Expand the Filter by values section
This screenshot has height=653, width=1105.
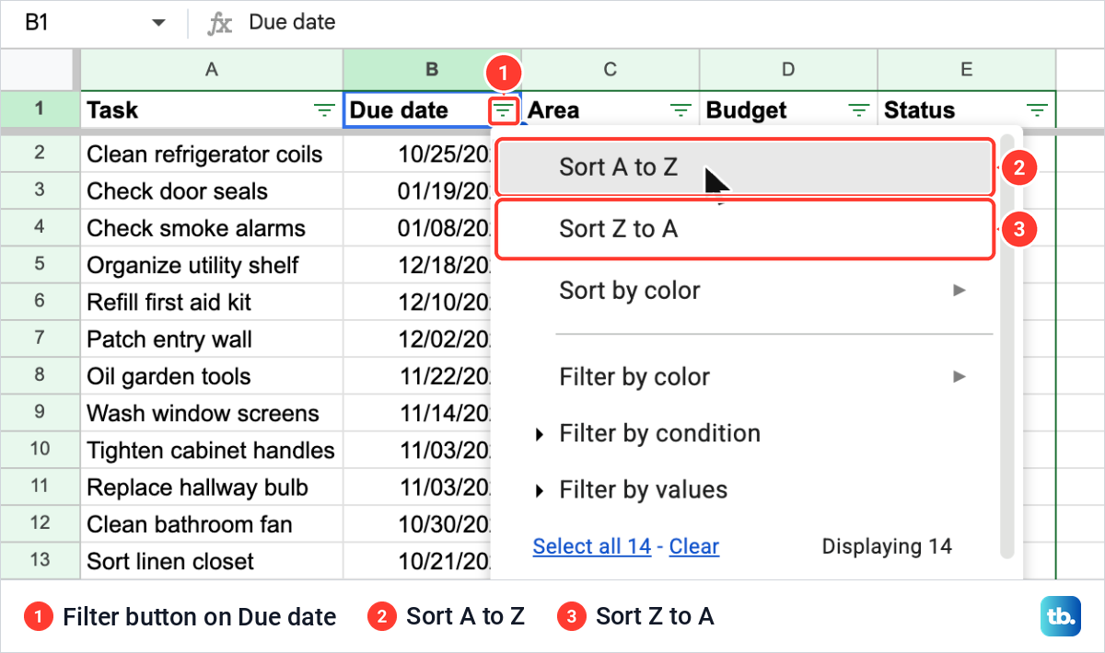point(540,491)
